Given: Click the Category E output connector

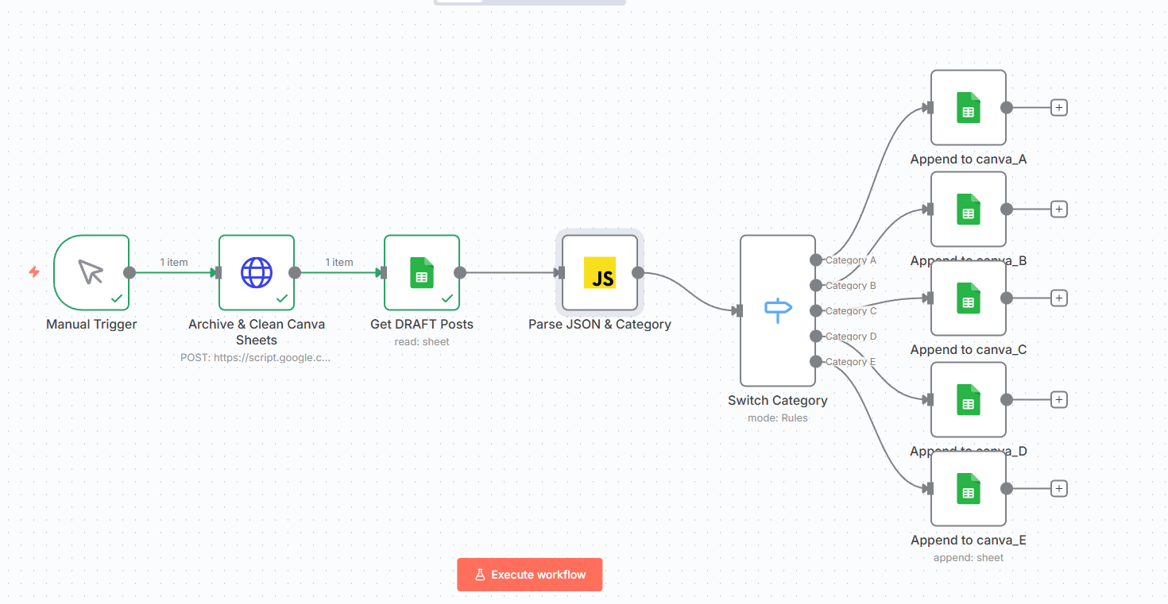Looking at the screenshot, I should click(816, 361).
